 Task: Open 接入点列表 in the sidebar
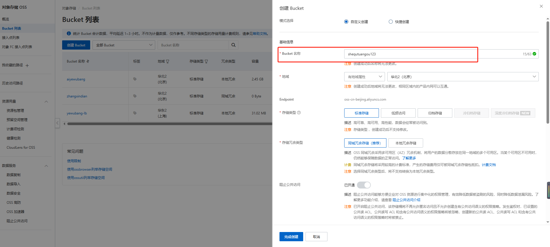click(x=11, y=37)
